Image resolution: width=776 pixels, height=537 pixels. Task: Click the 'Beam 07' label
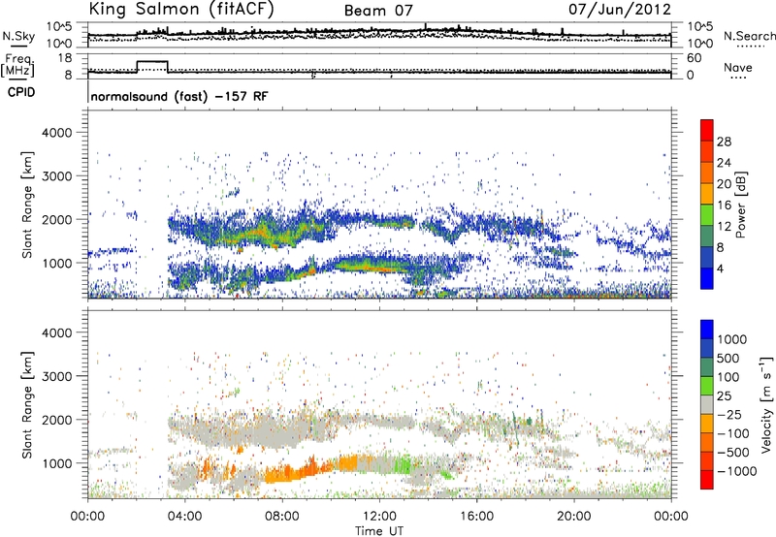378,11
